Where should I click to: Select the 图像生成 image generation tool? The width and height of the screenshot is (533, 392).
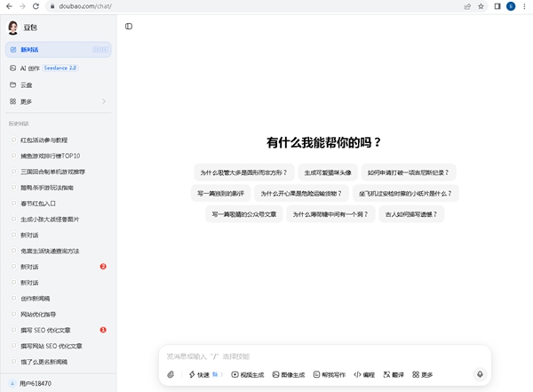pos(289,375)
